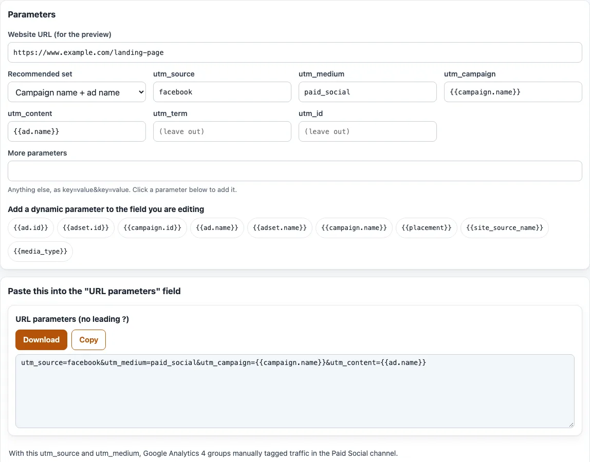
Task: Click the 'utm_medium' label
Action: click(x=321, y=74)
